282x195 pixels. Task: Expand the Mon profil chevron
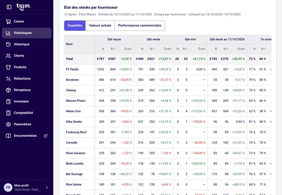click(47, 187)
